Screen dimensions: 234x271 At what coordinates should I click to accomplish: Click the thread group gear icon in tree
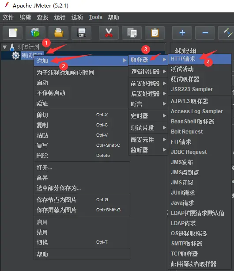tap(15, 55)
